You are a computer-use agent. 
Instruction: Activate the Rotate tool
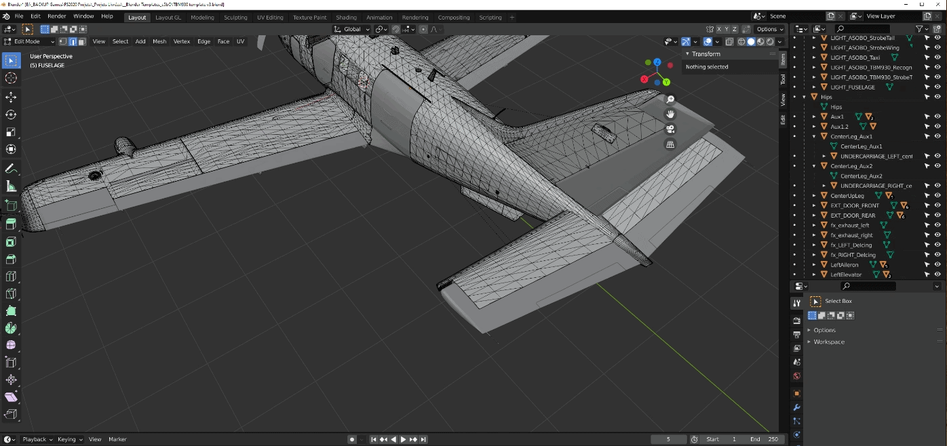coord(11,115)
